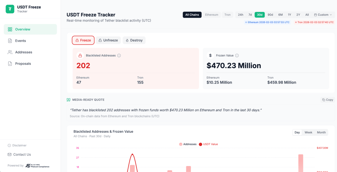Switch chart granularity to Month

pos(321,132)
